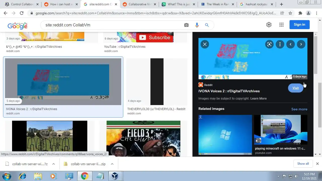The width and height of the screenshot is (322, 181).
Task: Click THEVERYLOL30 (u/THEVERYLOL) - Reddit caption
Action: click(156, 109)
